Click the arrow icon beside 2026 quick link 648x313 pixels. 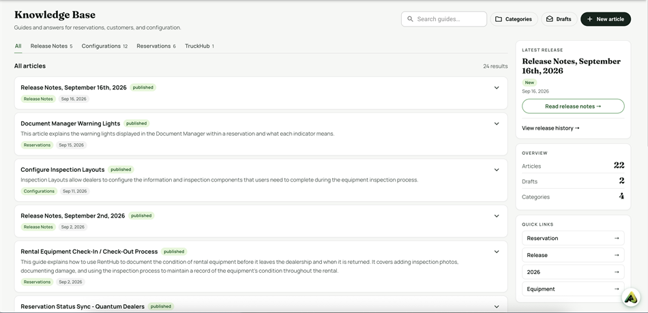click(x=617, y=272)
